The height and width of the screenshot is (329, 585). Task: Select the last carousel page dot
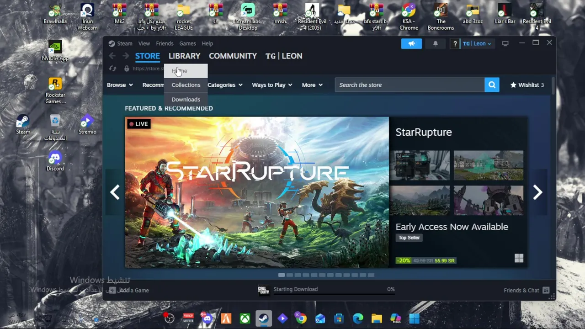(x=371, y=275)
